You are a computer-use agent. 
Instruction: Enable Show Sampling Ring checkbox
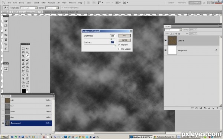(x=62, y=7)
